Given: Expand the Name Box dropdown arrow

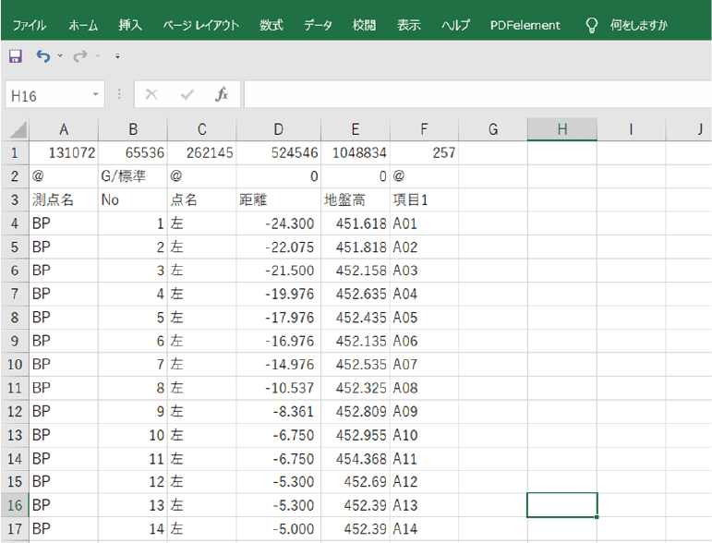Looking at the screenshot, I should coord(95,94).
